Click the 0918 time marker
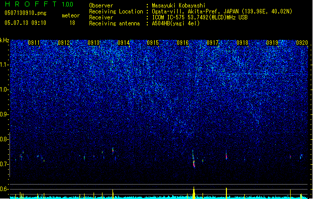 [x=242, y=43]
